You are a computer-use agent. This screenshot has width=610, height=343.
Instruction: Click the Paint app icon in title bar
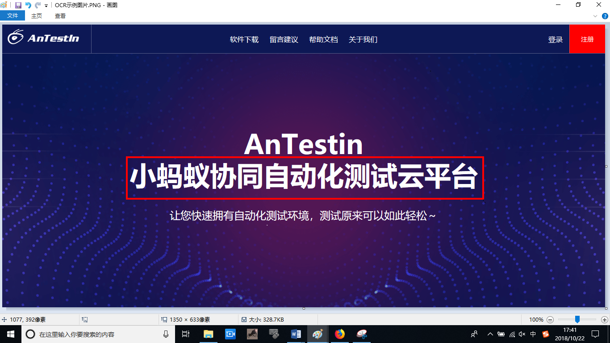[4, 5]
